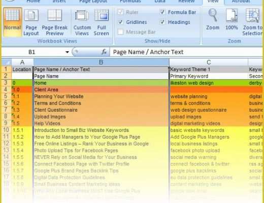Screen dimensions: 264x203
Task: Click cell 'Photo Upload Tips for Facebook Pages'
Action: [x=101, y=150]
